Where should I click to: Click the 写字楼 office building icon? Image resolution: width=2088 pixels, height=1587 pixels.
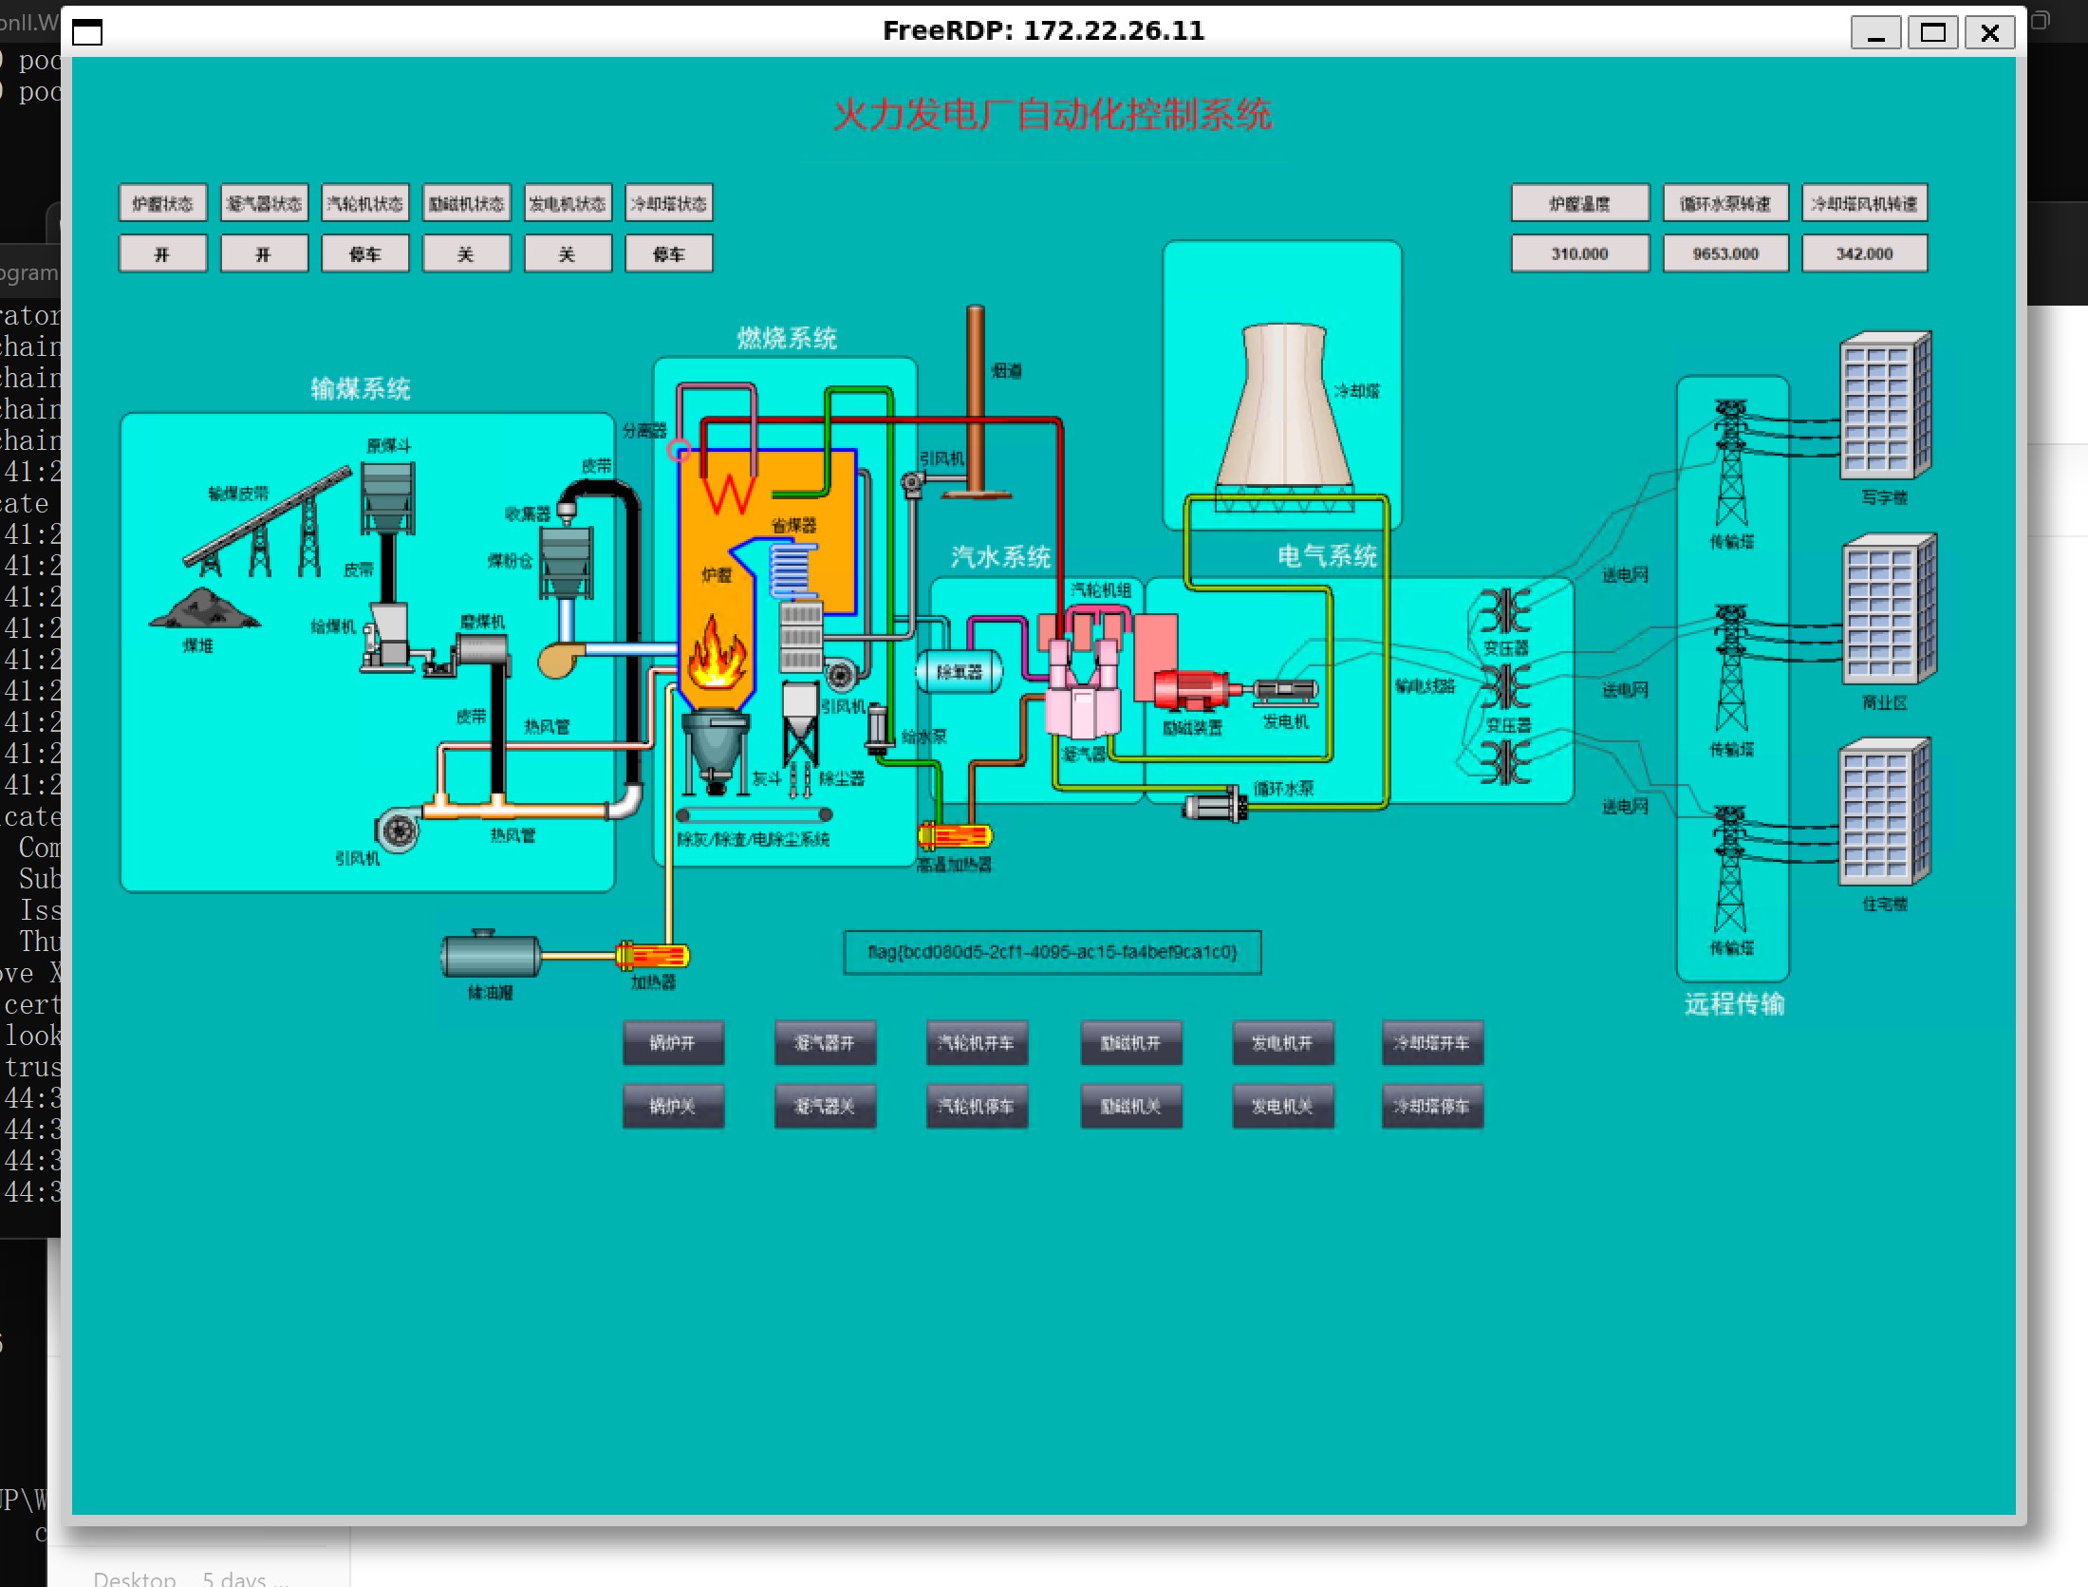coord(1885,406)
